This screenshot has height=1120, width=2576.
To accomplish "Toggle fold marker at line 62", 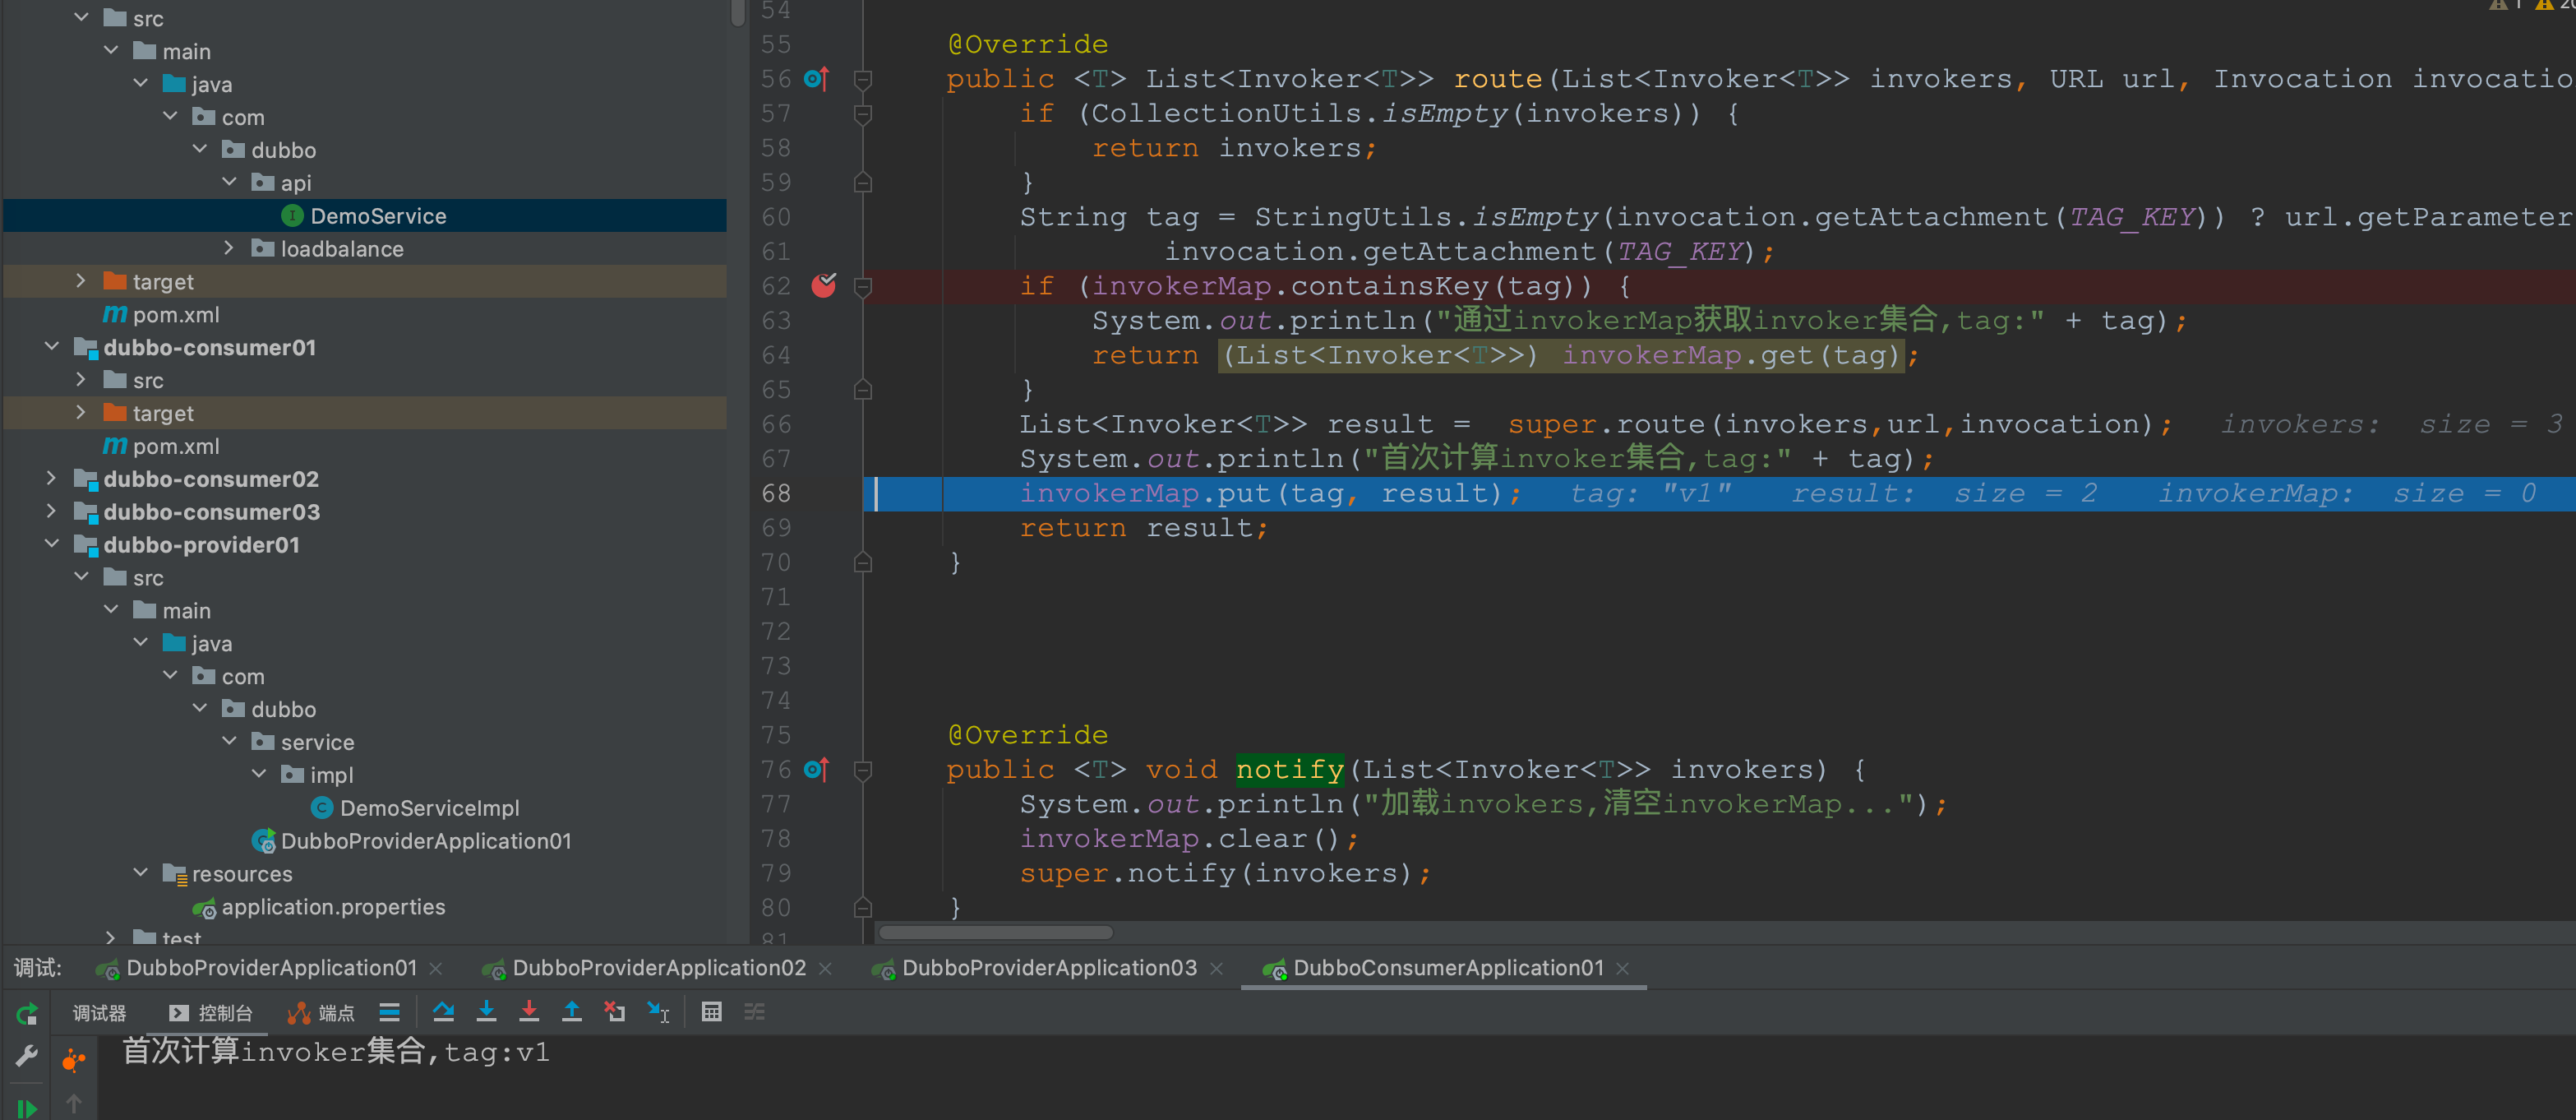I will 863,286.
